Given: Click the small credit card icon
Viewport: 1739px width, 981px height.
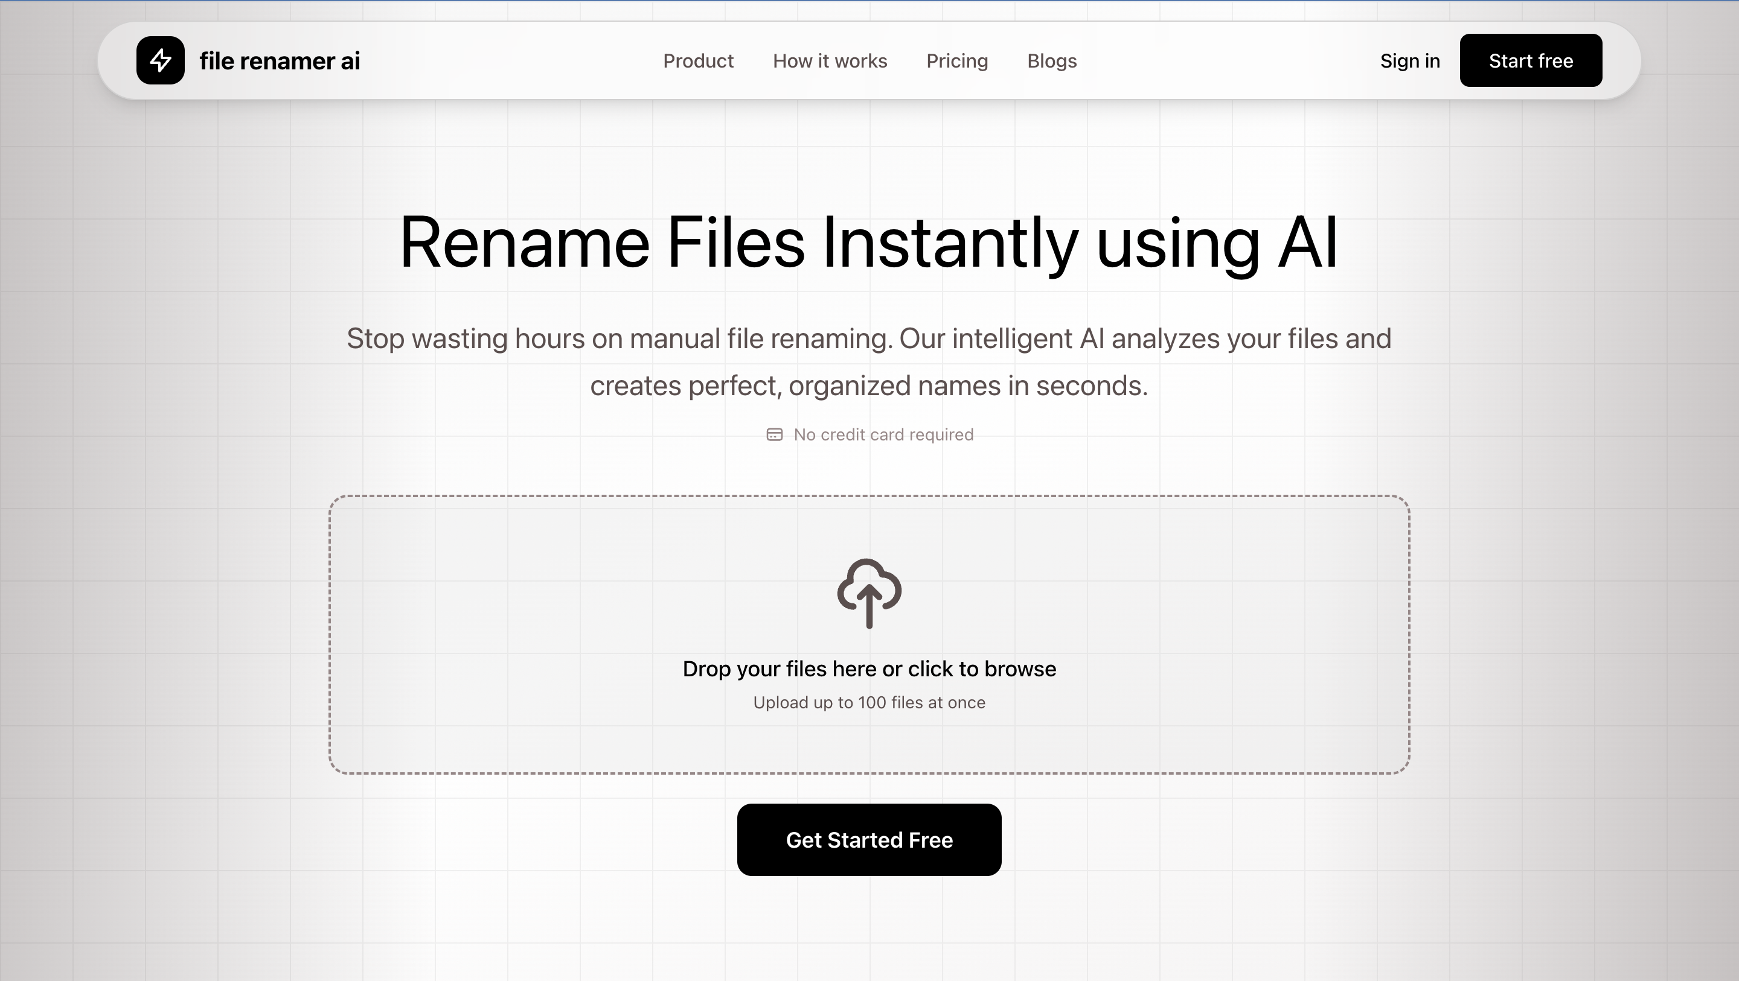Looking at the screenshot, I should (774, 434).
